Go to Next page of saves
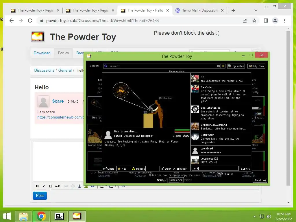This screenshot has width=296, height=222. click(x=260, y=180)
